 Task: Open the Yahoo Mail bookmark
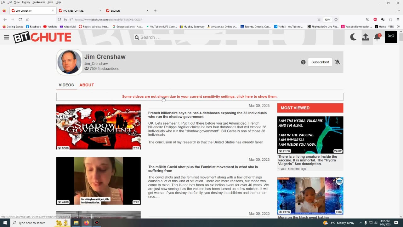[68, 27]
